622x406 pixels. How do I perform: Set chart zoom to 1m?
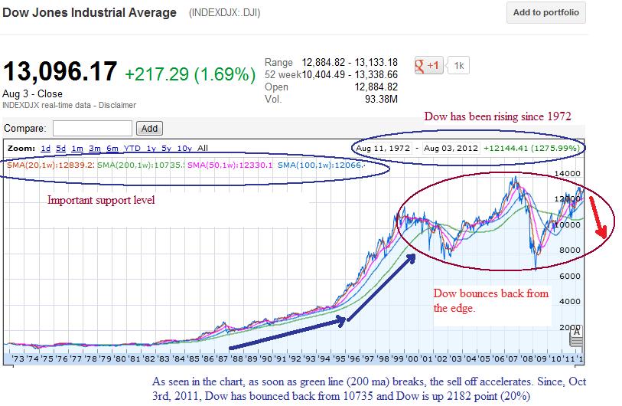[77, 148]
